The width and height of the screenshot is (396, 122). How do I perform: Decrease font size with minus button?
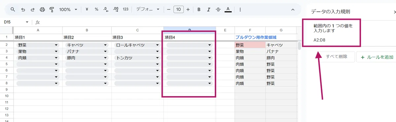pos(169,10)
